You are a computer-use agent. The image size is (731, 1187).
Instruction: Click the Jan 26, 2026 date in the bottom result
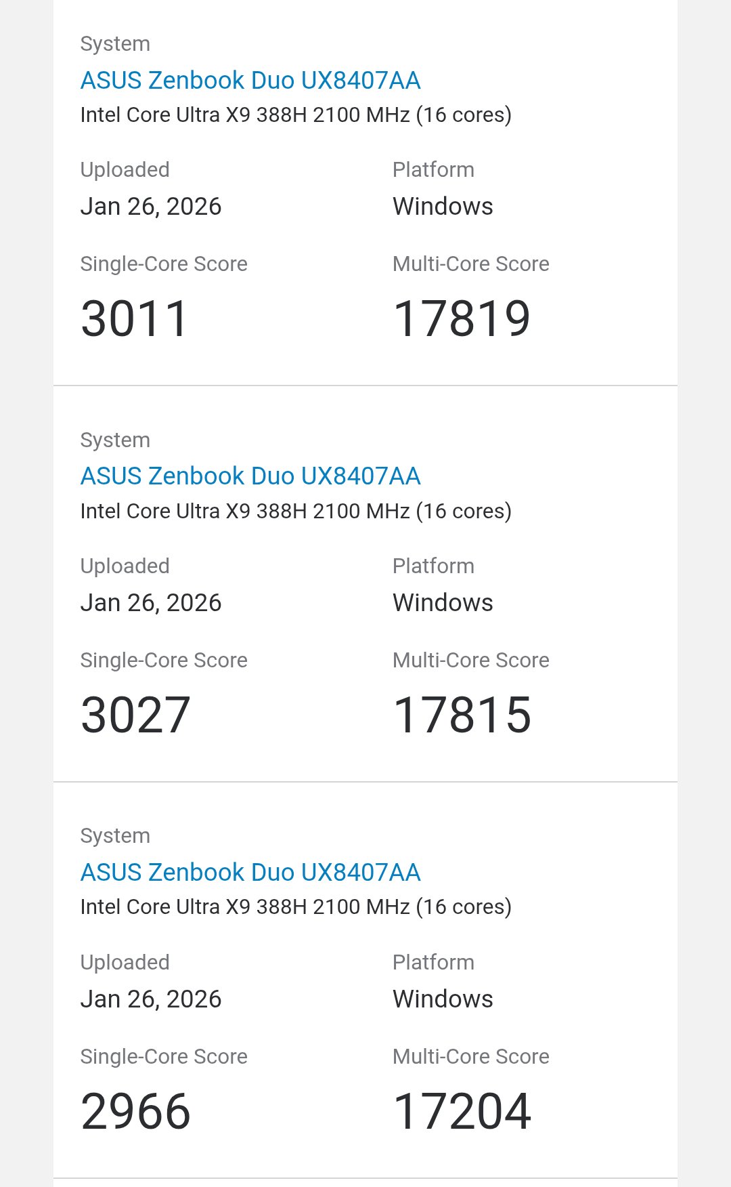151,999
